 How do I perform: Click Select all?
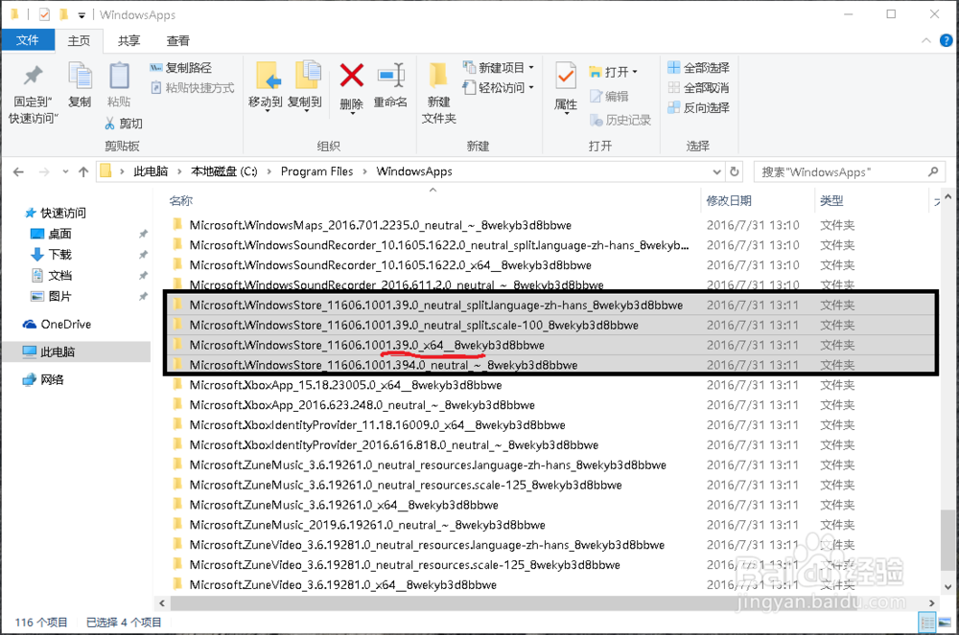point(698,68)
